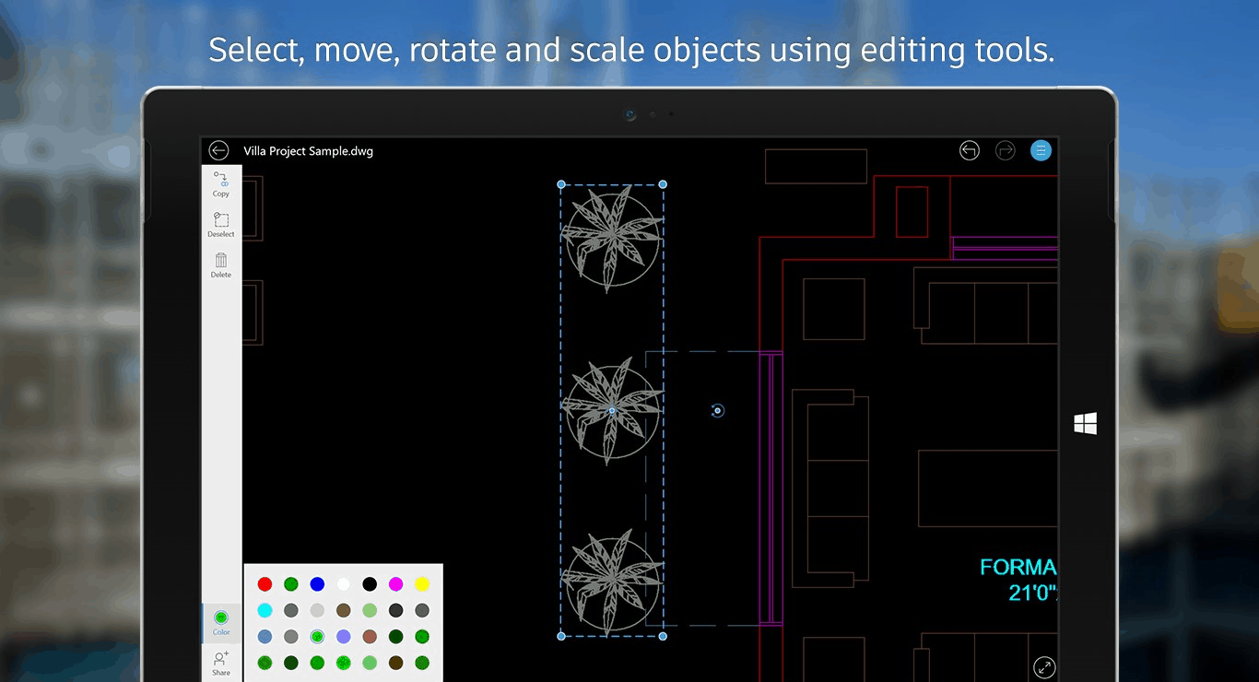Image resolution: width=1259 pixels, height=682 pixels.
Task: Pick the cyan color swatch
Action: pyautogui.click(x=265, y=610)
